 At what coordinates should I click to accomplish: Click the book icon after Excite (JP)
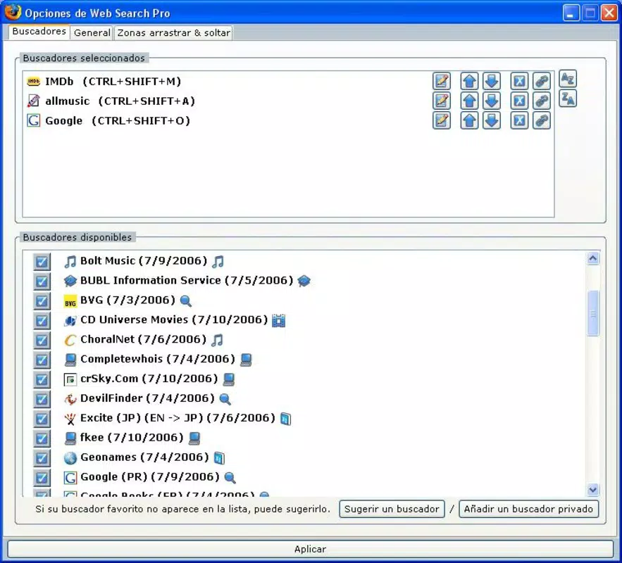coord(285,419)
